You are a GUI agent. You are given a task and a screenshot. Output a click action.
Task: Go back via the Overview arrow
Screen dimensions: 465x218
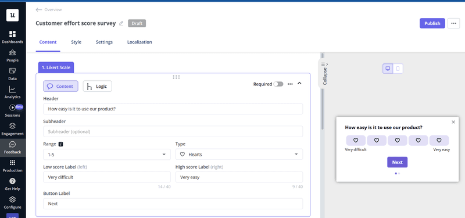pyautogui.click(x=38, y=9)
